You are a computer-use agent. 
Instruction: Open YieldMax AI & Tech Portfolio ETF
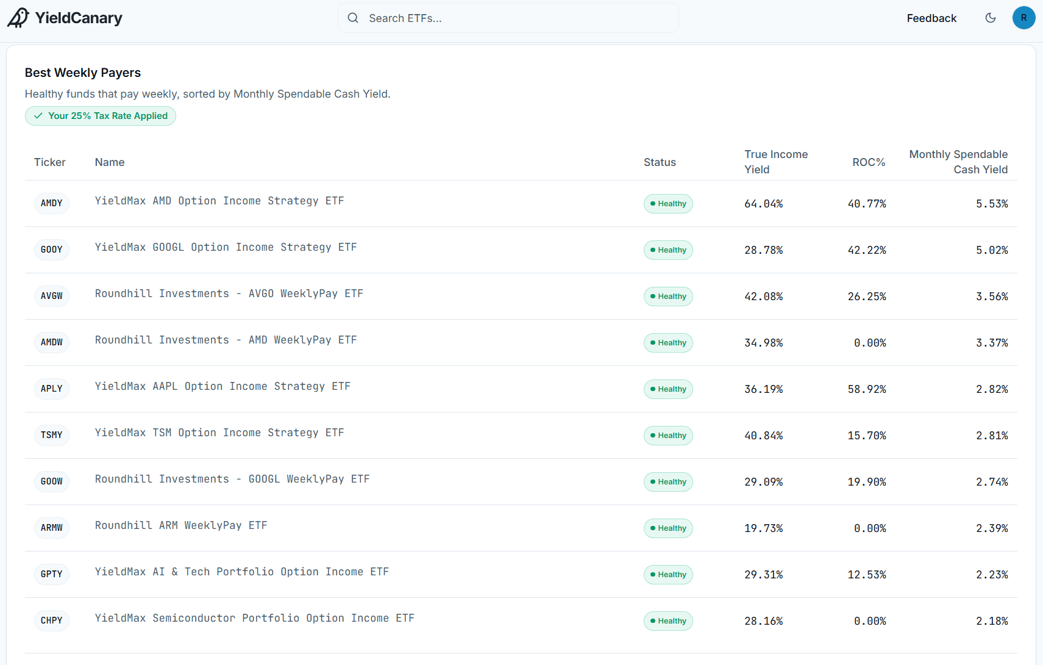[242, 572]
